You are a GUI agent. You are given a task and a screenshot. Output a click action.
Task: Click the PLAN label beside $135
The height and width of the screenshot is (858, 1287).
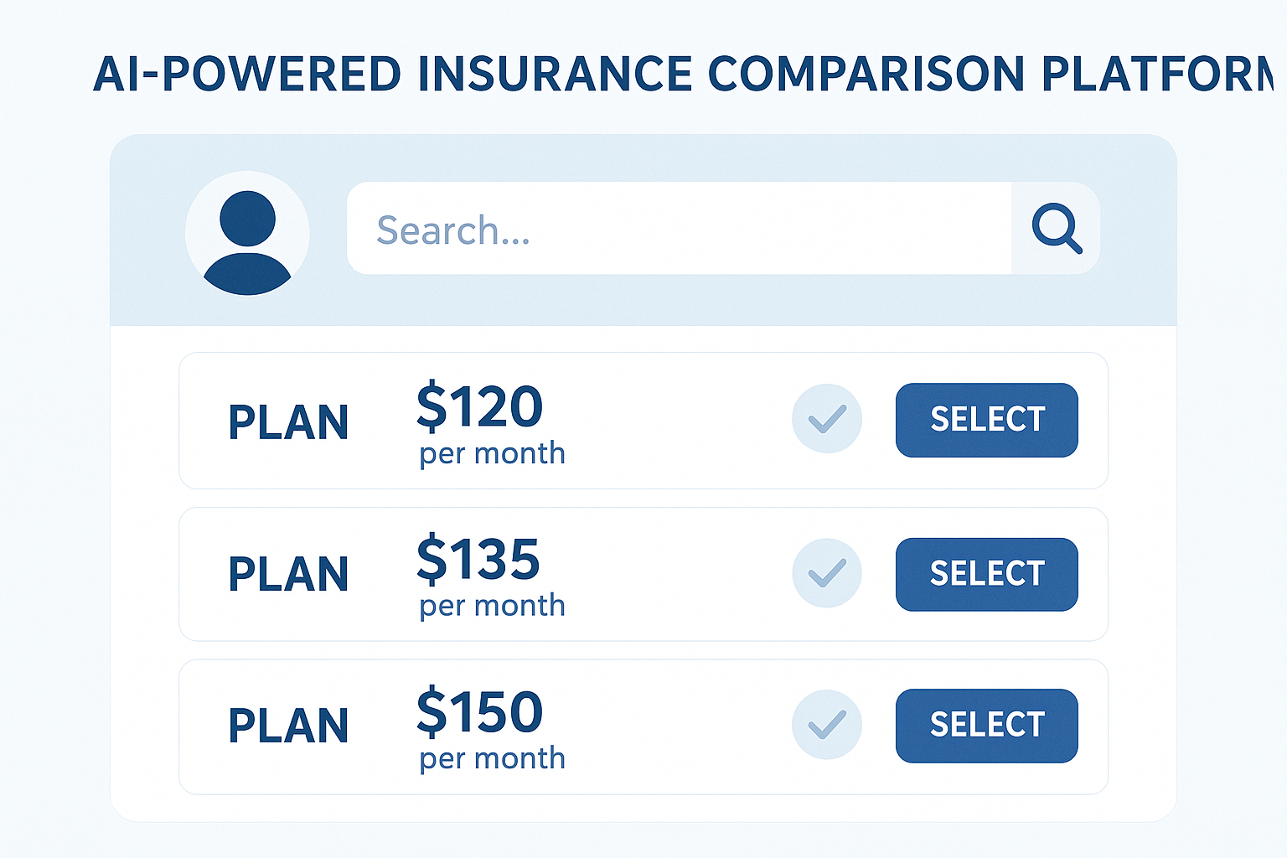click(288, 575)
